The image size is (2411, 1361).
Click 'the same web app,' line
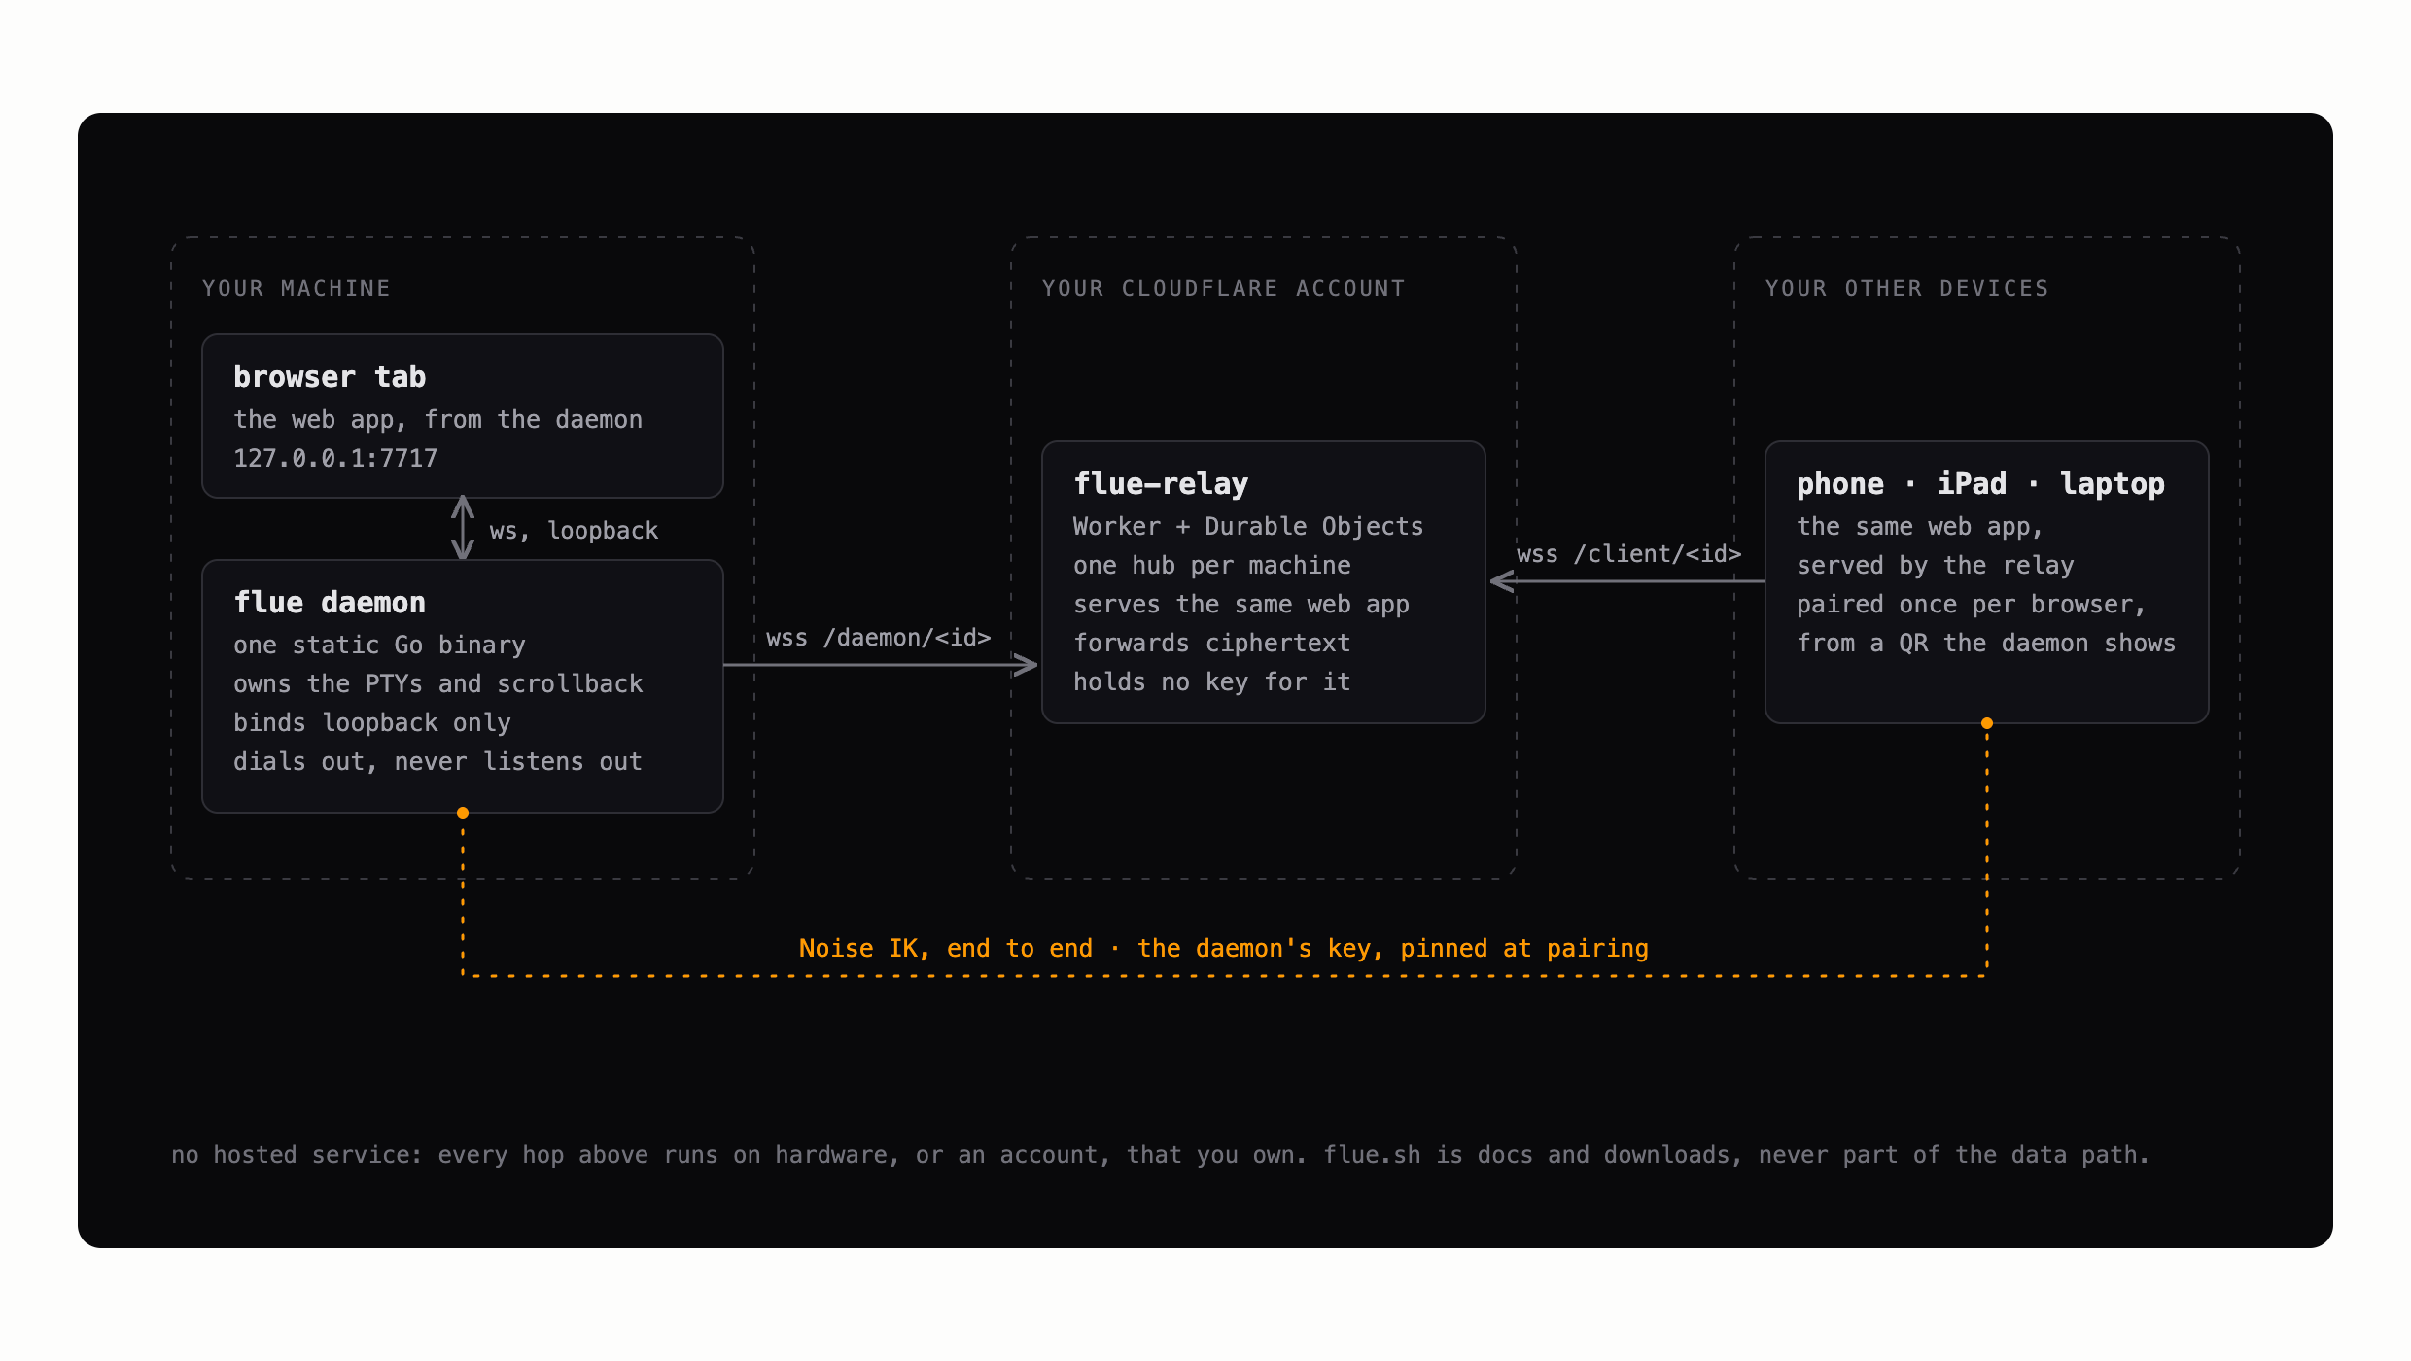tap(1919, 527)
